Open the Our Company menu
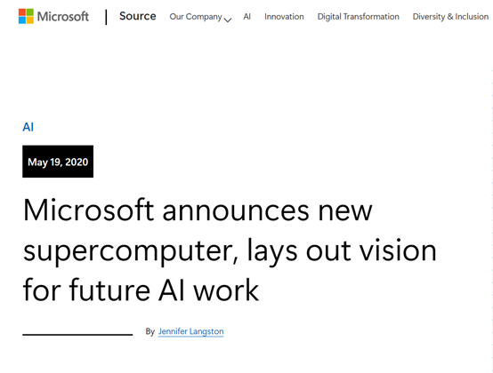 click(x=196, y=17)
